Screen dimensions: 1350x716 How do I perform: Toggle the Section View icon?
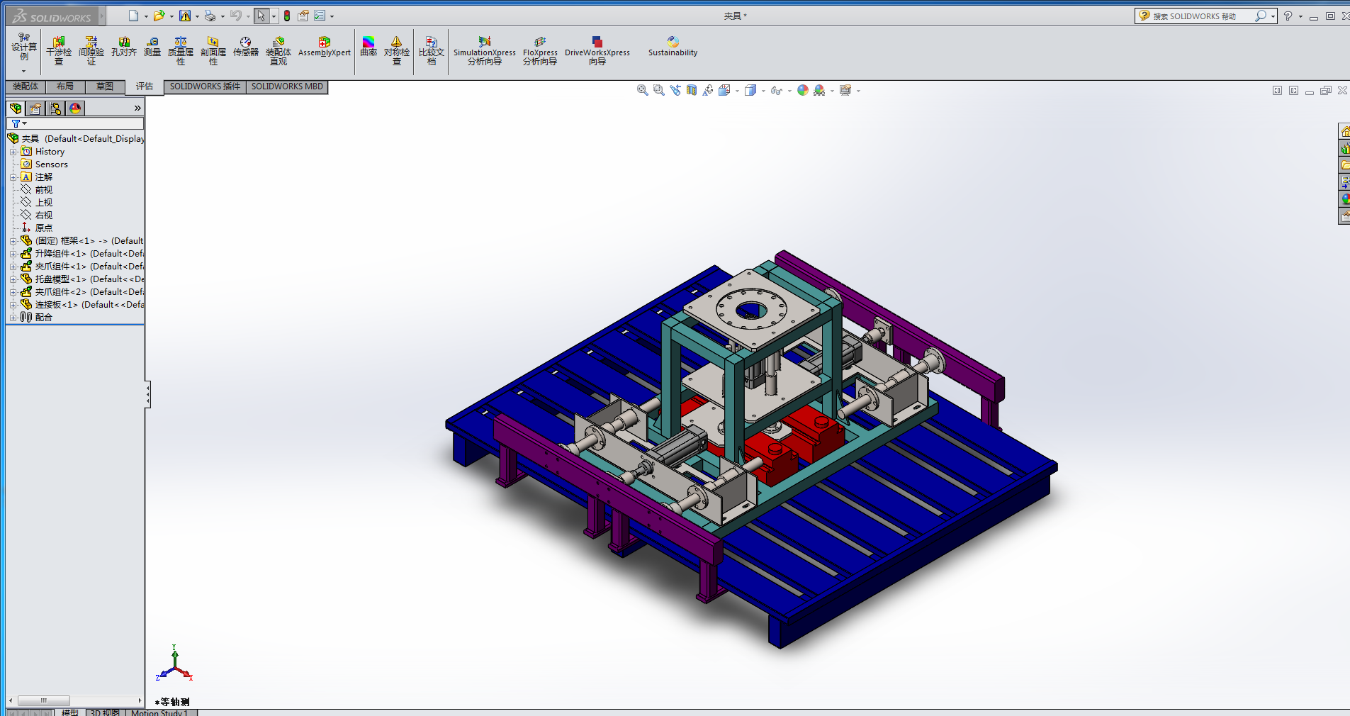coord(692,91)
